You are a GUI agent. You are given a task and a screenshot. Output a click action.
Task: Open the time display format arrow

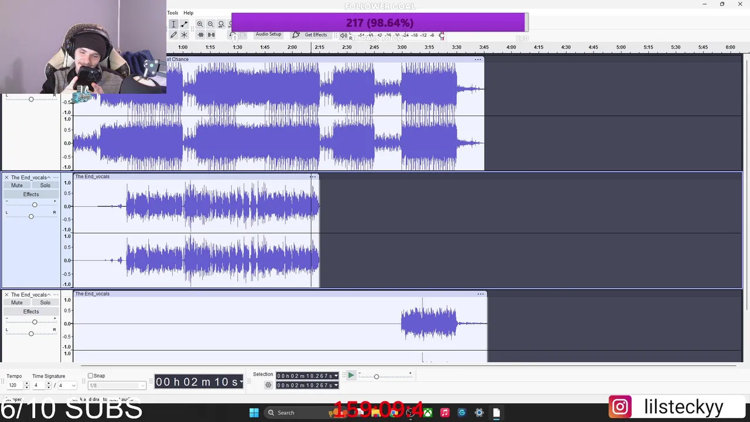click(241, 382)
